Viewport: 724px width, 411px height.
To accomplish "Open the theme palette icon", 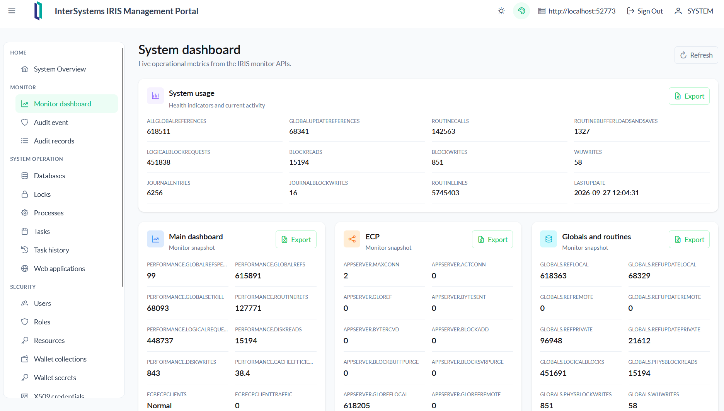I will (x=521, y=11).
